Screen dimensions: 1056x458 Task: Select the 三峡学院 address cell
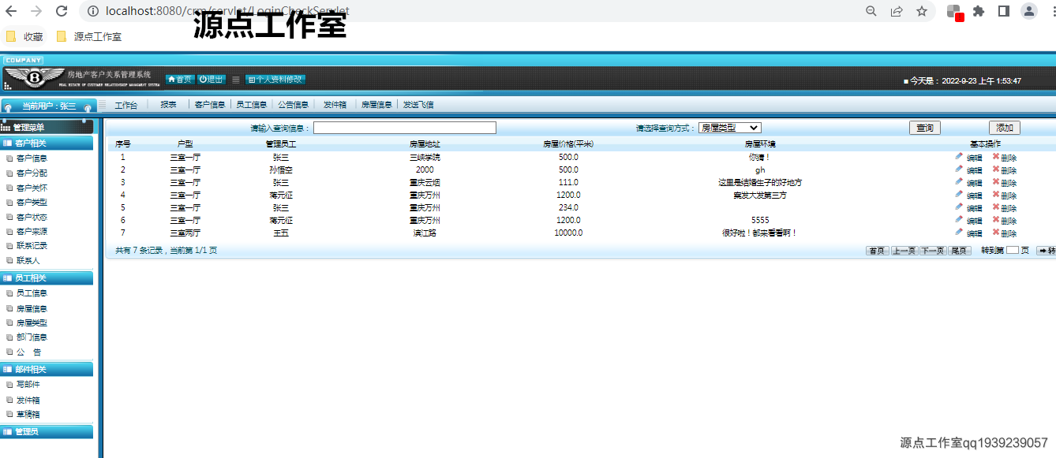[x=425, y=157]
